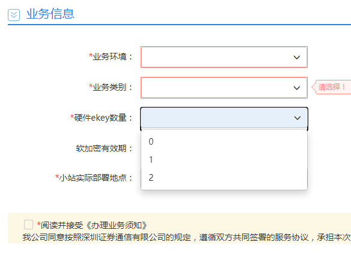Click the 业务信息 section heading
This screenshot has height=257, width=351.
pyautogui.click(x=50, y=14)
